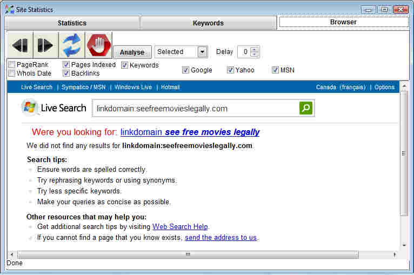Toggle the MSN checkbox
Screen dimensions: 414x275
(x=276, y=70)
